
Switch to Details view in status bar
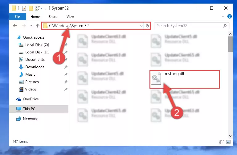pyautogui.click(x=221, y=142)
